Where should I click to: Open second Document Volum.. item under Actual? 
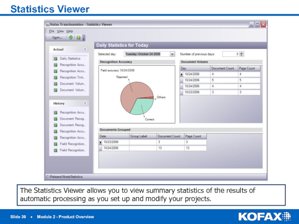tap(70, 90)
